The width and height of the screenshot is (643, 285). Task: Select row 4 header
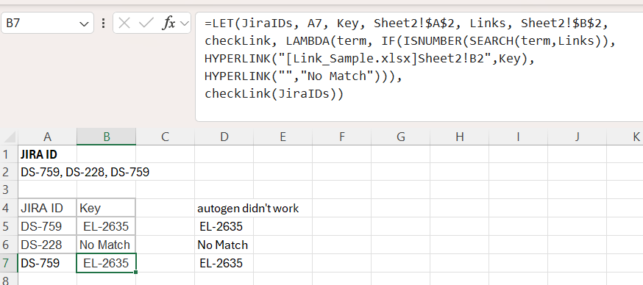tap(9, 209)
